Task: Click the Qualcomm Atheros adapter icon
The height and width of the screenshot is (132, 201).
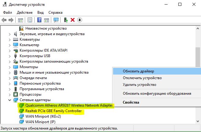Action: tap(21, 105)
